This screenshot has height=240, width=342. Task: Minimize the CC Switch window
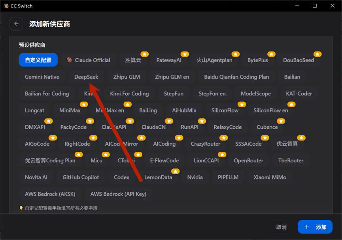pos(297,6)
